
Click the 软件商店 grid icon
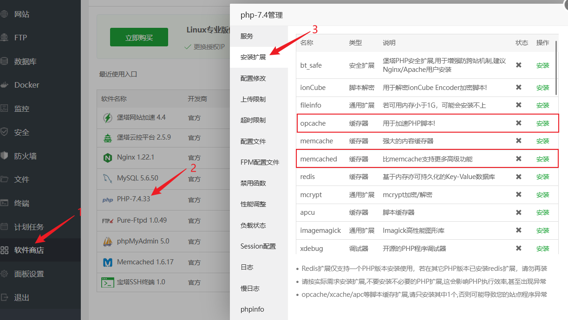(x=4, y=250)
